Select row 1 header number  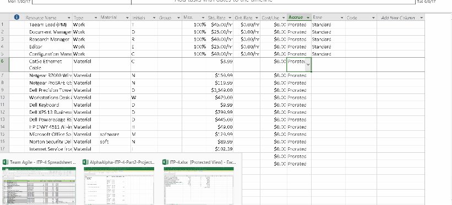click(x=4, y=25)
